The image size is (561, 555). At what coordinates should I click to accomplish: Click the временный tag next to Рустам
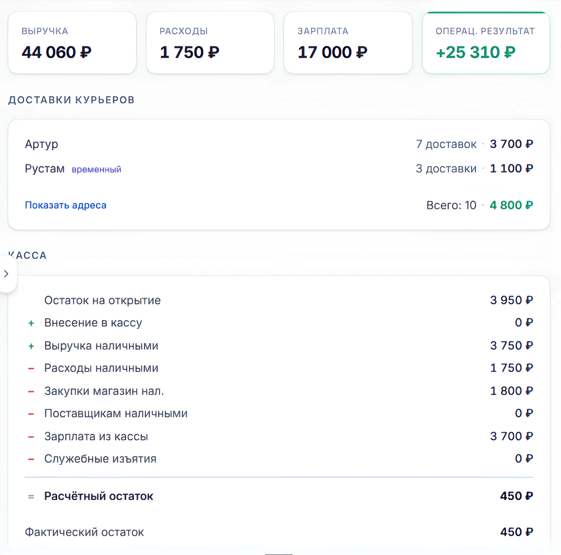point(96,169)
